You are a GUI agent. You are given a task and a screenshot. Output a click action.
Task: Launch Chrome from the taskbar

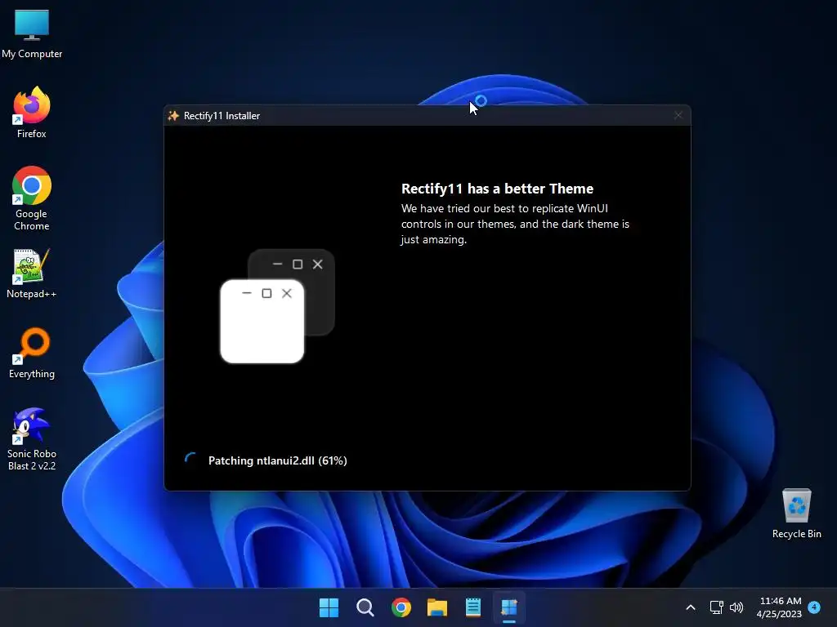point(401,607)
